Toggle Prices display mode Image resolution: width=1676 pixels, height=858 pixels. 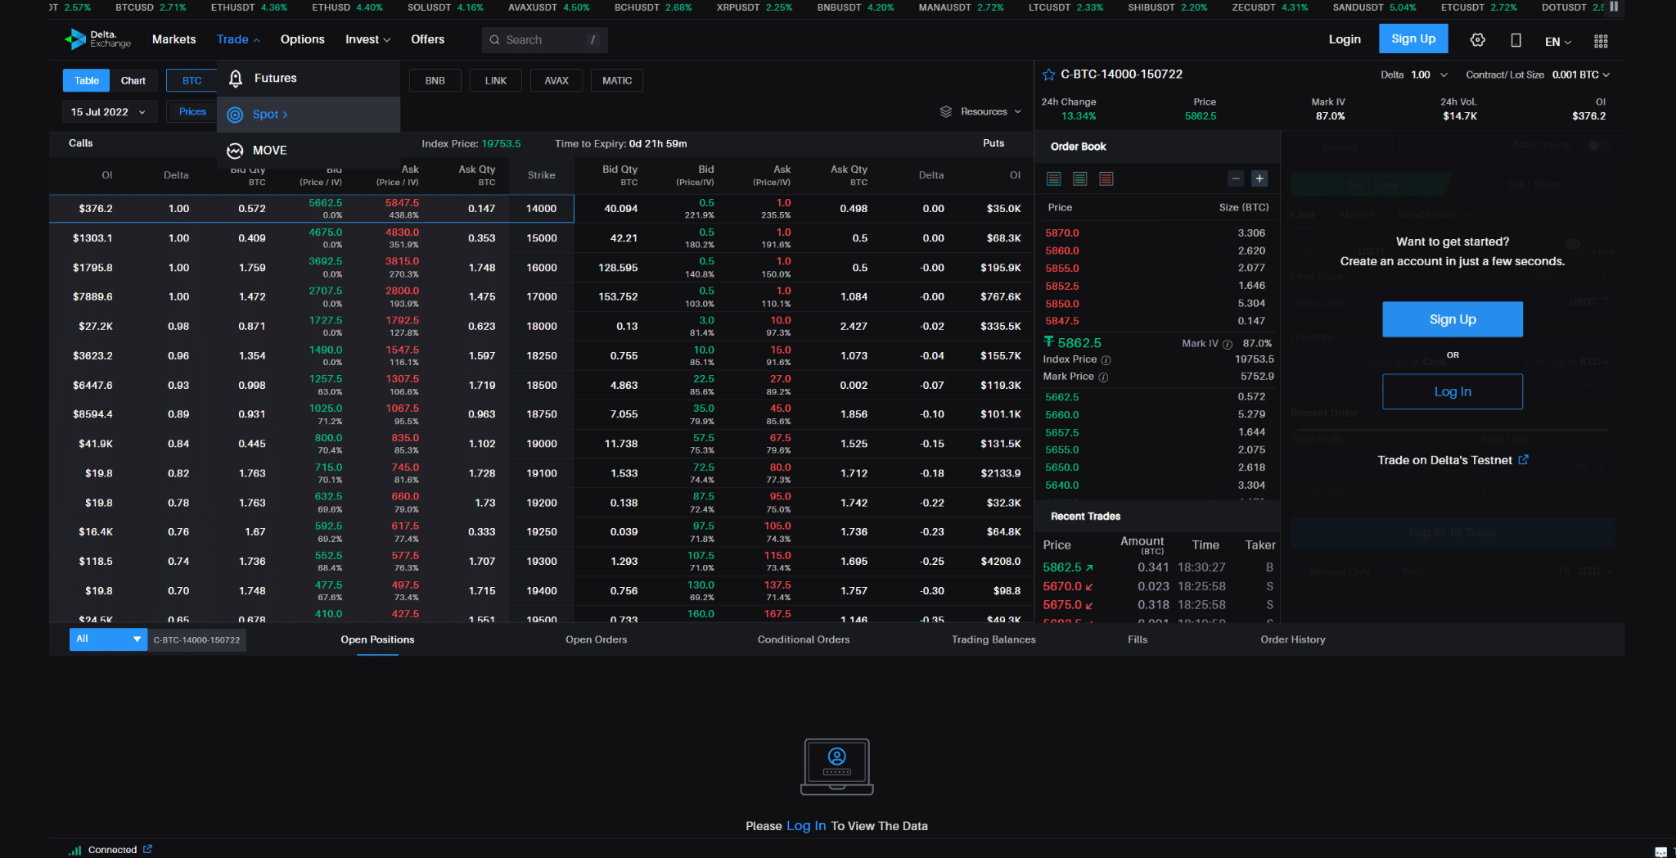[191, 111]
